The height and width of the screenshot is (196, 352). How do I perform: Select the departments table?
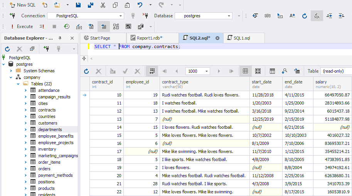(50, 130)
